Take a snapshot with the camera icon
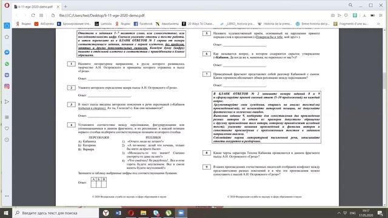Screen dimensions: 388x218 coord(333,15)
